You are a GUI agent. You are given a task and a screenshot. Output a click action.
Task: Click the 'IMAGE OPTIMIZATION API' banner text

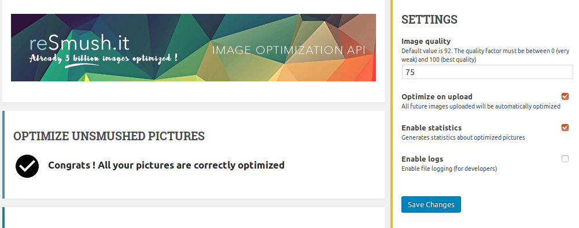pyautogui.click(x=289, y=50)
